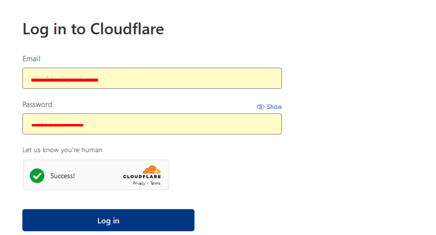Click the blank right end of Email field
Screen dimensions: 436x235
[251, 78]
